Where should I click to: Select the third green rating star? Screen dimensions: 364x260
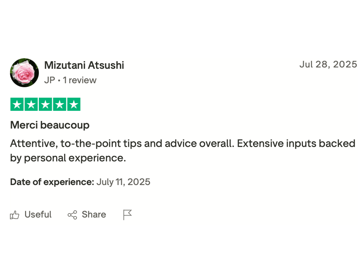click(45, 104)
